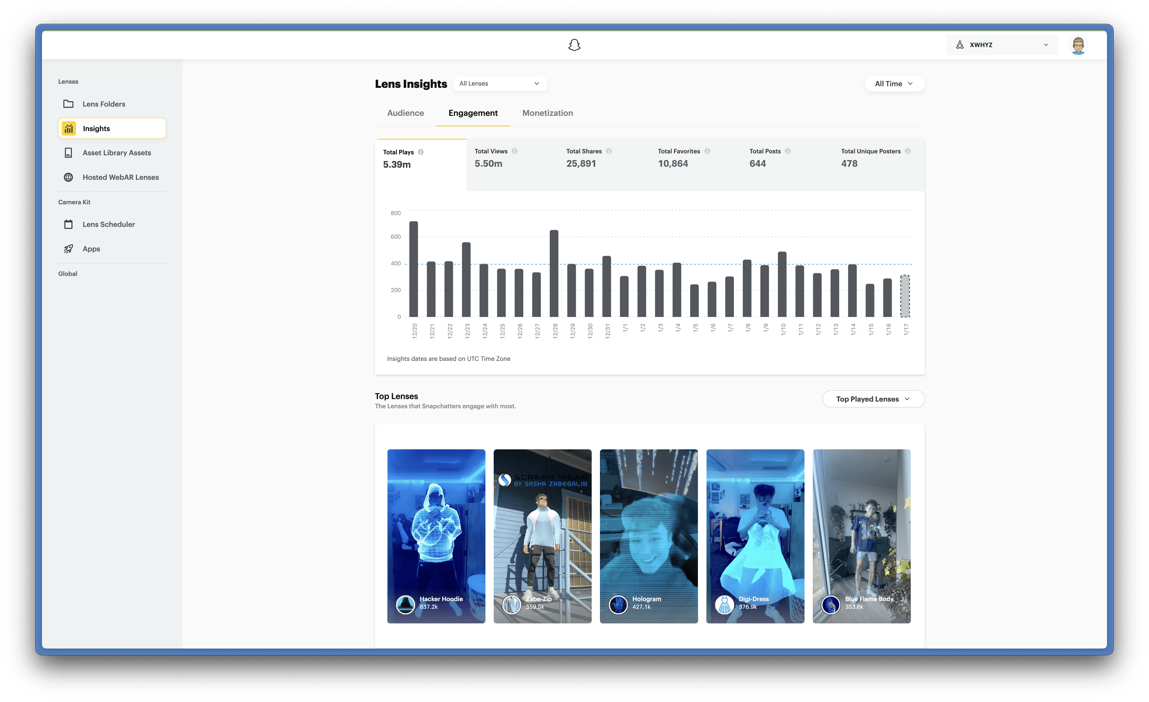Click info icon next to Total Shares

609,151
